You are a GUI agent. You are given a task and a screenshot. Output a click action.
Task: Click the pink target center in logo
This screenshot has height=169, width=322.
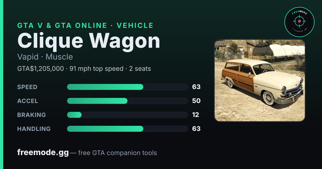(x=299, y=21)
